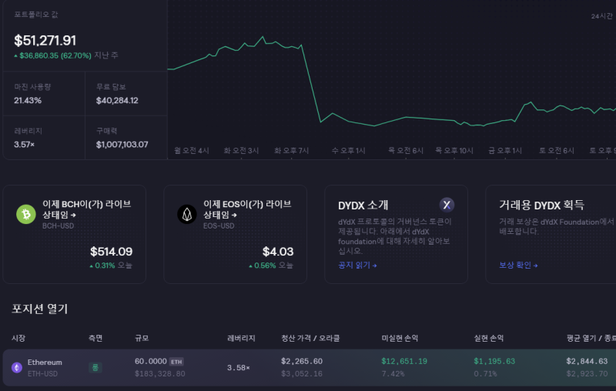Click the 레버리지 column header in positions table
Image resolution: width=616 pixels, height=391 pixels.
(x=241, y=338)
